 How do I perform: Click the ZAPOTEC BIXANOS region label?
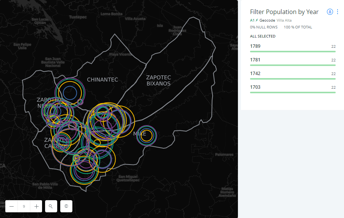point(158,80)
